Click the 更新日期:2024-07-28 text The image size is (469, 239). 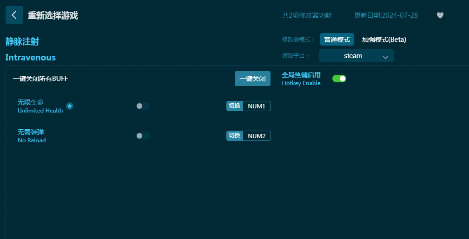coord(386,15)
